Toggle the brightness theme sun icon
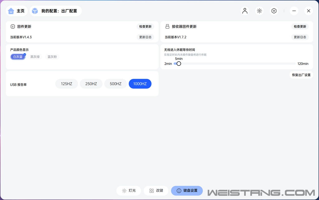 click(x=259, y=11)
